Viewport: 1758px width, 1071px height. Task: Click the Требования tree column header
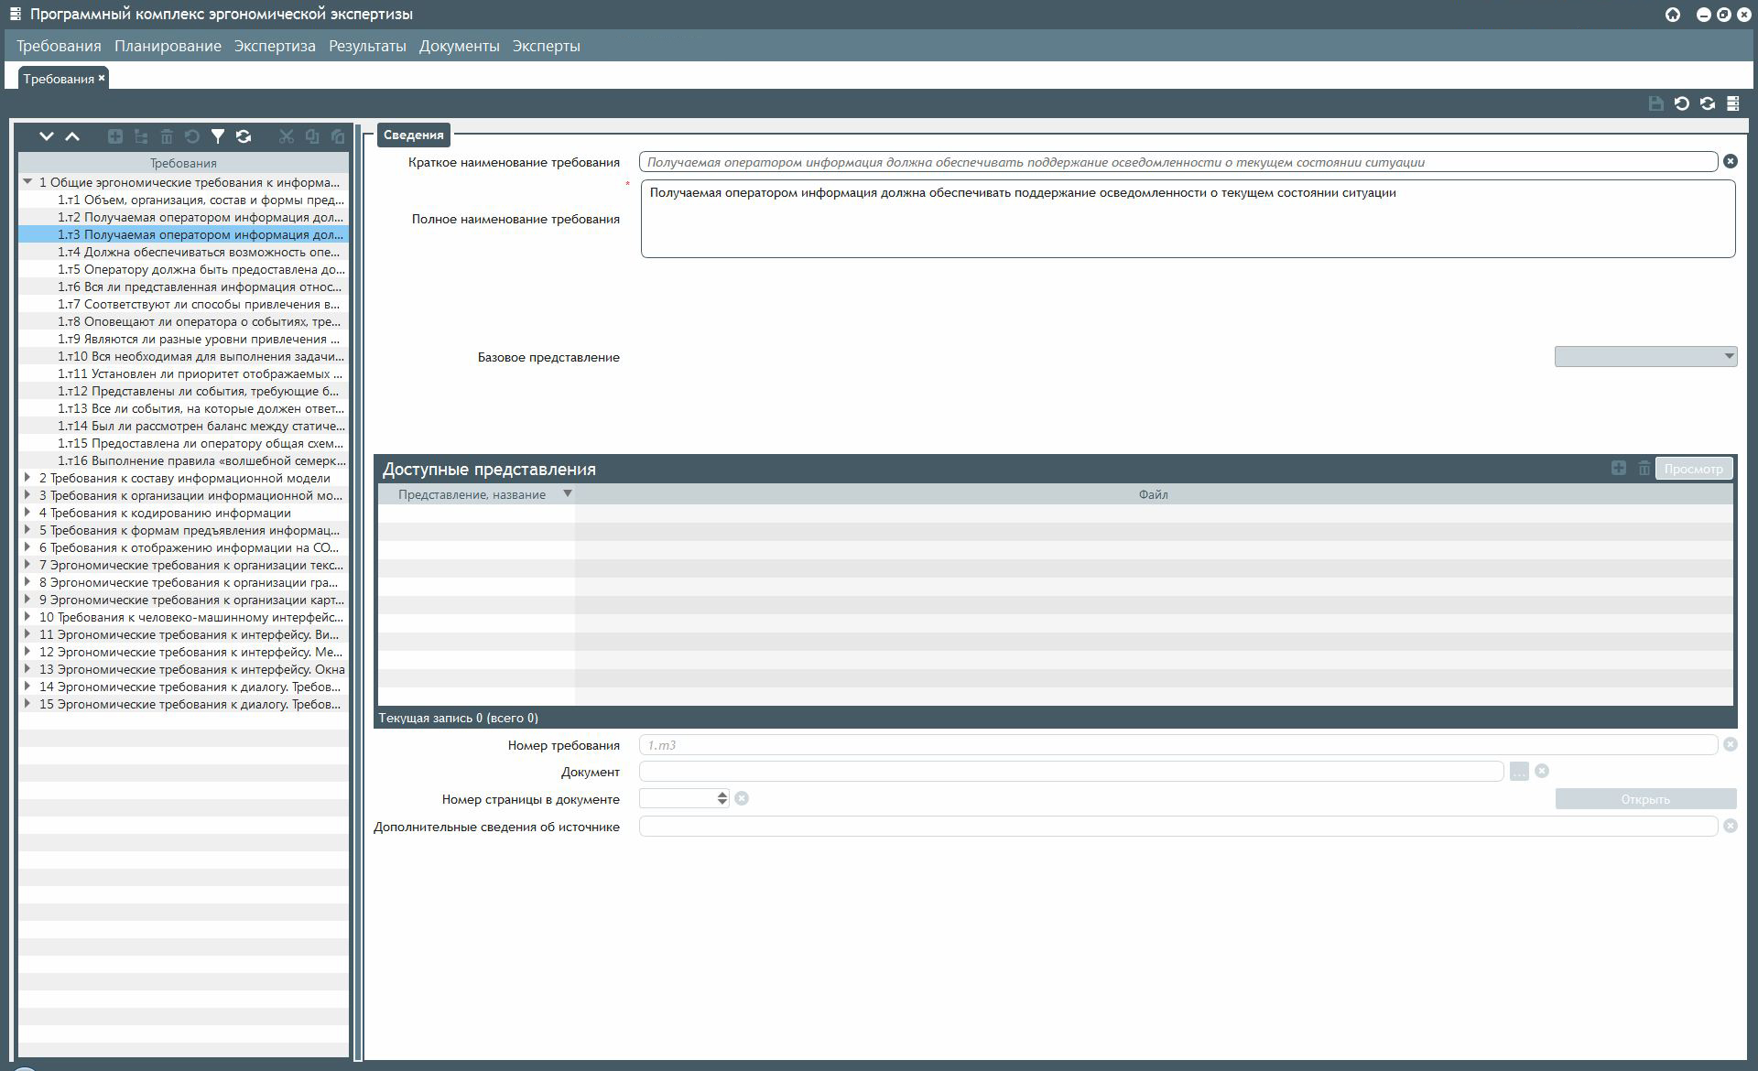click(x=183, y=163)
